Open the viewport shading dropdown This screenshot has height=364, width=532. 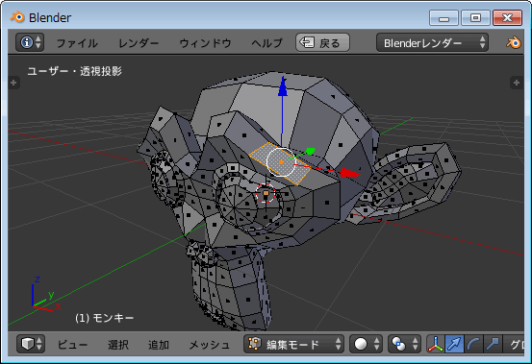click(x=366, y=344)
